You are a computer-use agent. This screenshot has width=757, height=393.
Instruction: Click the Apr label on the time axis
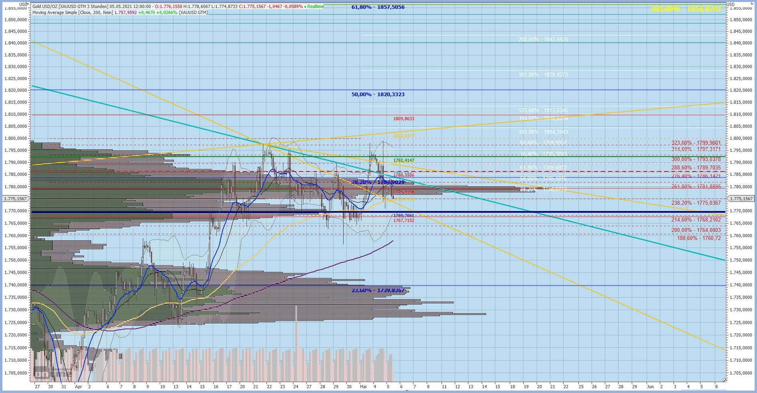[78, 387]
